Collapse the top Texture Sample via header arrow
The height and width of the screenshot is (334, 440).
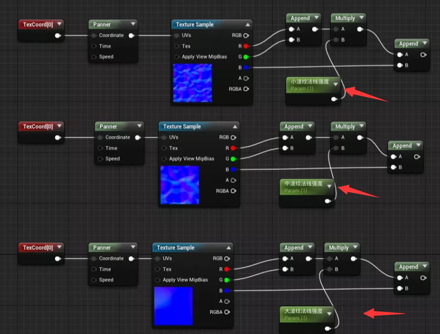(x=248, y=24)
